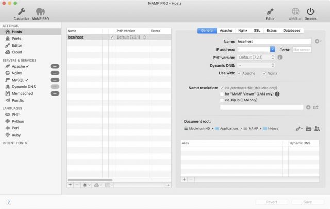Show MAMP Viewer info icon
Screen dimensions: 330x209
click(277, 94)
